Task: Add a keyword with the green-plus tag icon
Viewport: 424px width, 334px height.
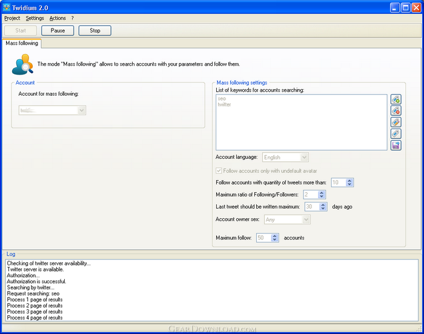Action: point(396,99)
